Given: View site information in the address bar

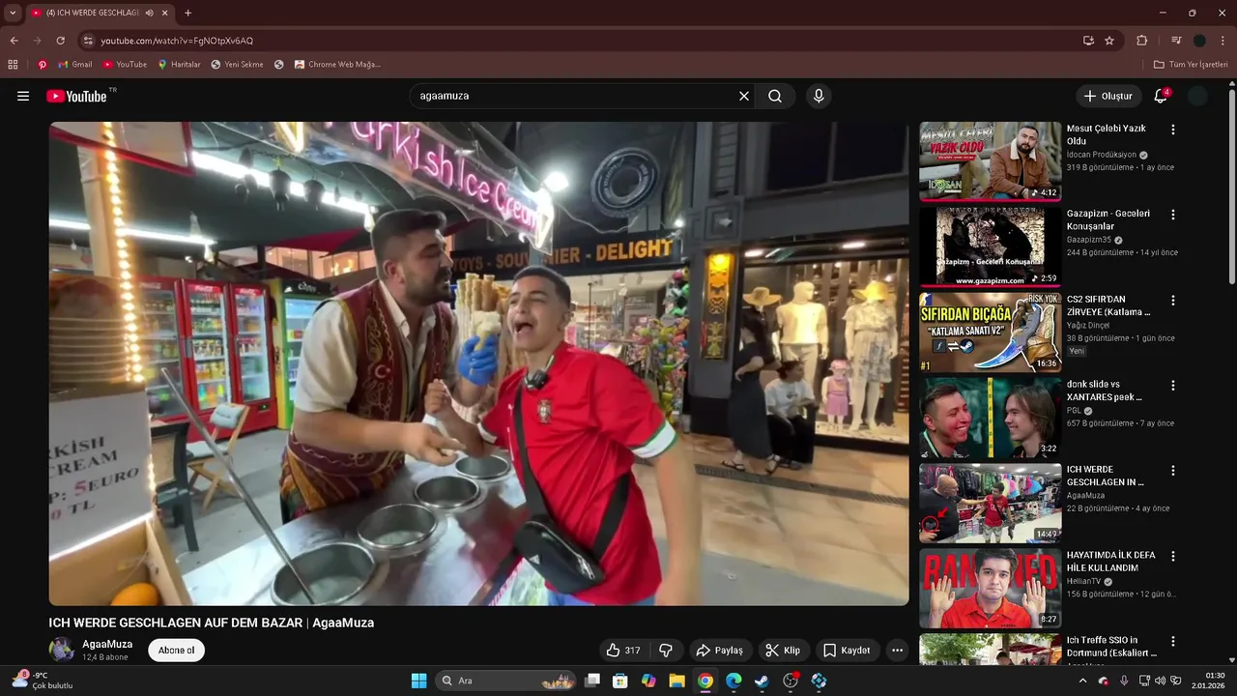Looking at the screenshot, I should coord(88,41).
